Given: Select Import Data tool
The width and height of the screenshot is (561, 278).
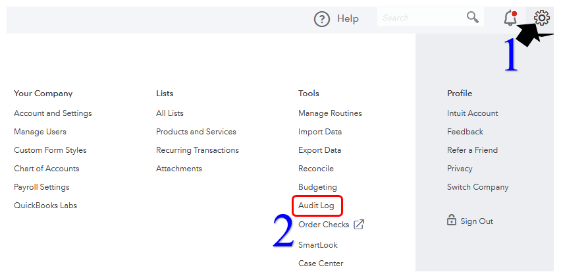Looking at the screenshot, I should (x=319, y=132).
